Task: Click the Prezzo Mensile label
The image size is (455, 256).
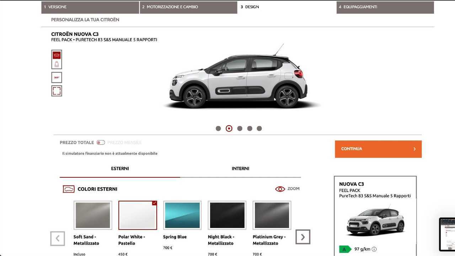Action: (x=124, y=143)
